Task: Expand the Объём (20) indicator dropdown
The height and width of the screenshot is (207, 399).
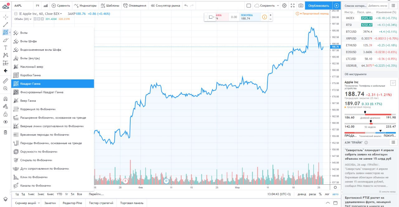Action: click(31, 19)
